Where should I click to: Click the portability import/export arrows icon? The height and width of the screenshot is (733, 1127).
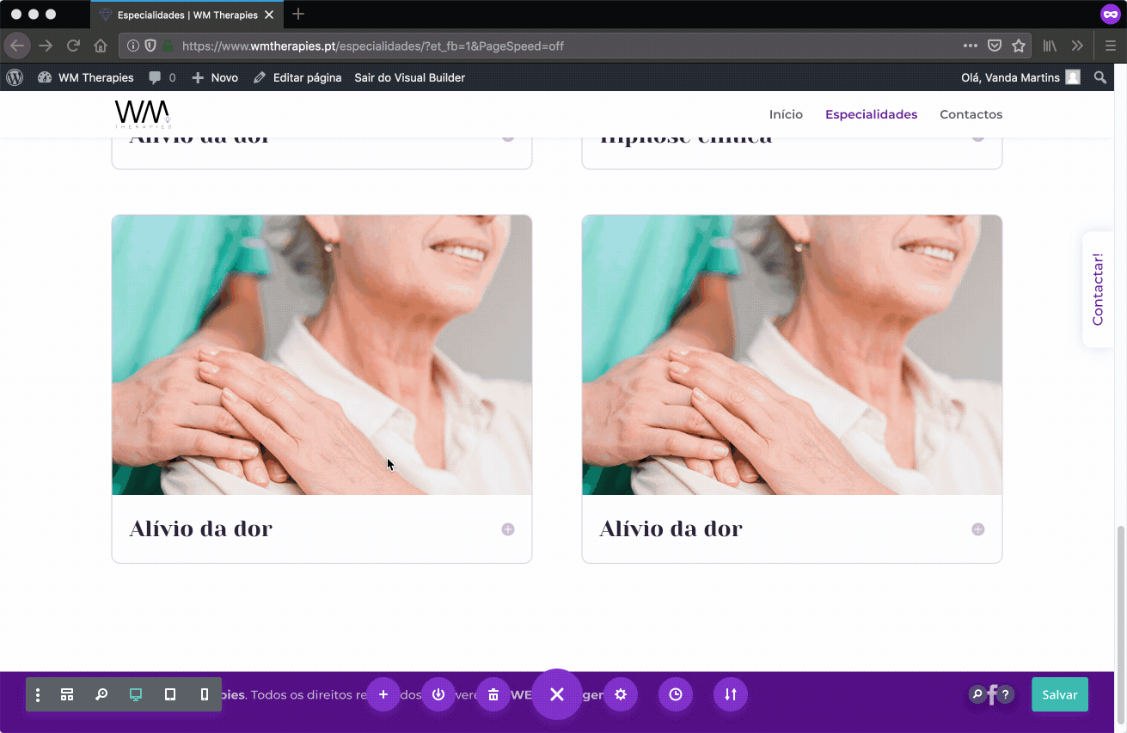[731, 694]
